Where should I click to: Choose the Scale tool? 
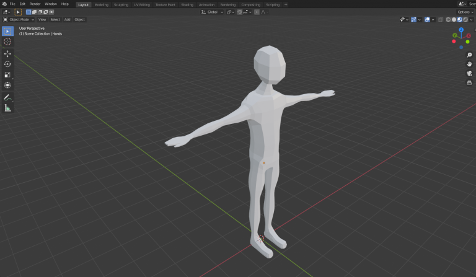pyautogui.click(x=7, y=74)
